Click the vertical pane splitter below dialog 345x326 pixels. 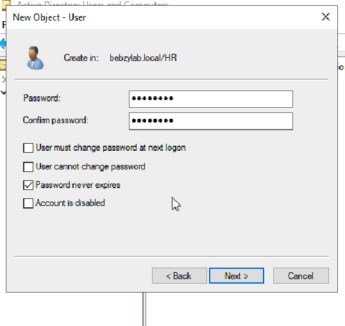click(x=144, y=309)
